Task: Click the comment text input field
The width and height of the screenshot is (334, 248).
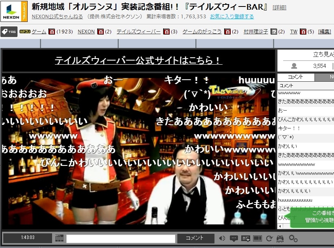Action: [120, 238]
